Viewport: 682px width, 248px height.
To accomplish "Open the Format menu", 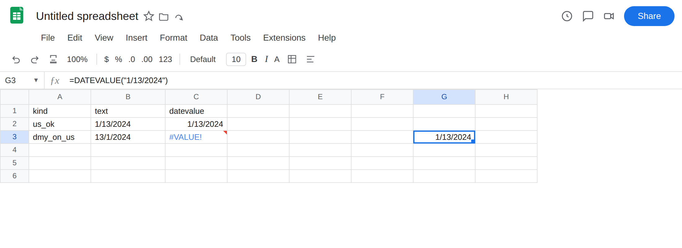I will click(x=173, y=38).
